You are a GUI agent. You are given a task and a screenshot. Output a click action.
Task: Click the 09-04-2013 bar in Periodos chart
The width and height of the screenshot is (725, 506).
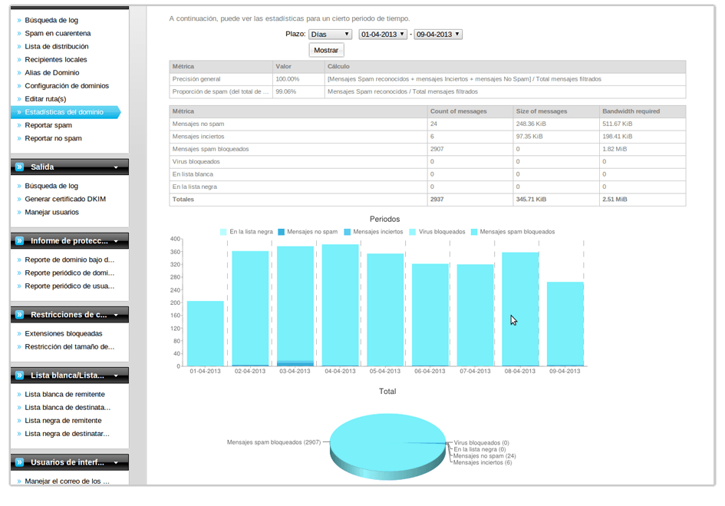pos(565,324)
